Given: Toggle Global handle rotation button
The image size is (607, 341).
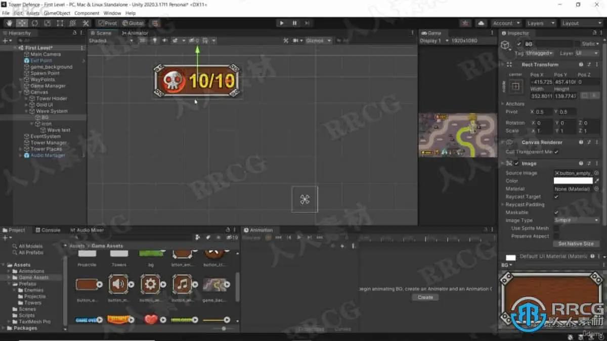Looking at the screenshot, I should 133,23.
